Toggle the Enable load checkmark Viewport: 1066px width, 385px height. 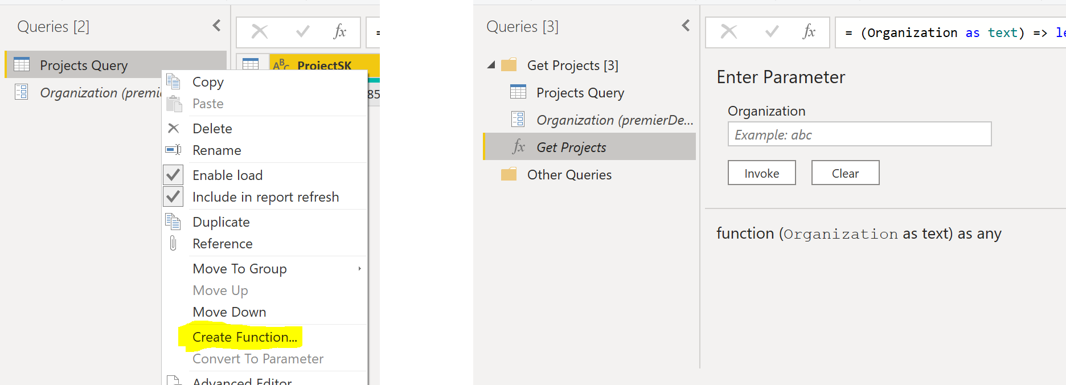pyautogui.click(x=174, y=175)
